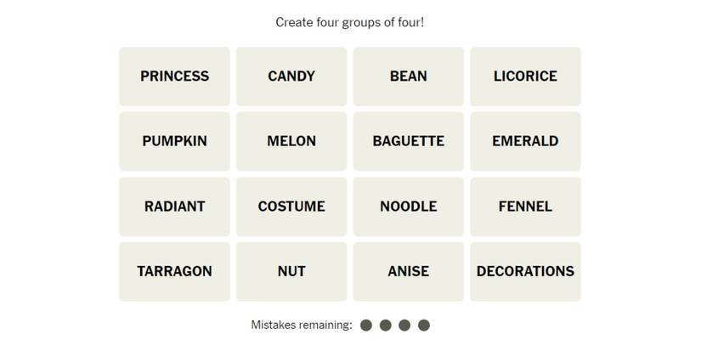Pick the EMERALD tile
Viewport: 701px width, 351px height.
pos(525,141)
